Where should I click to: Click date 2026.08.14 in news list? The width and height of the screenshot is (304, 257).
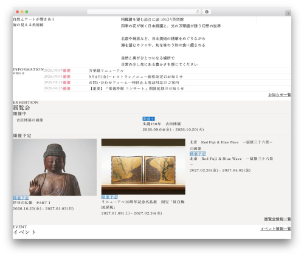click(54, 82)
